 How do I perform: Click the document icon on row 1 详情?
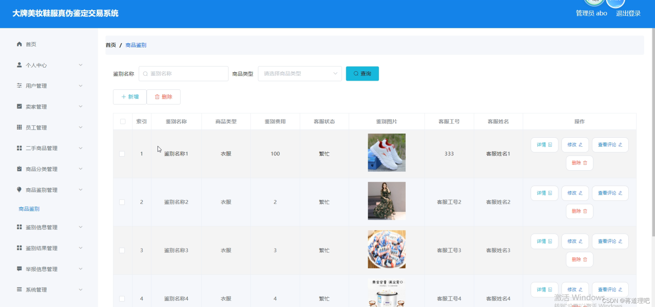tap(550, 145)
